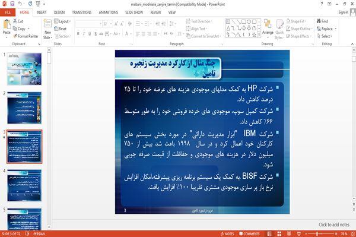Viewport: 356px width, 237px height.
Task: Click zoom out minus button
Action: click(306, 234)
